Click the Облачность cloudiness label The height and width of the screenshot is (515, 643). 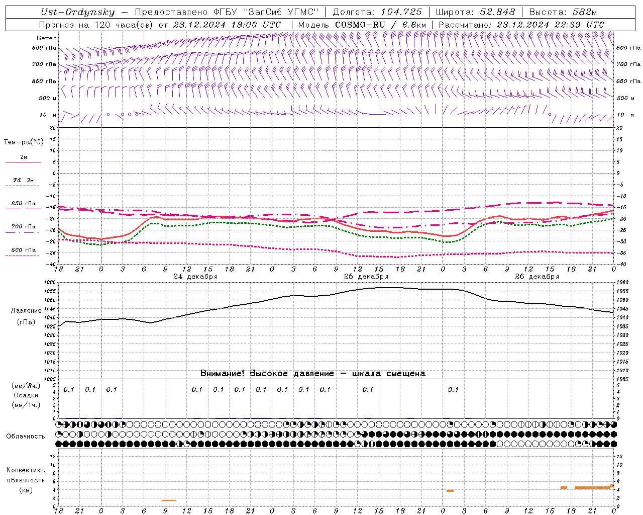click(x=26, y=437)
